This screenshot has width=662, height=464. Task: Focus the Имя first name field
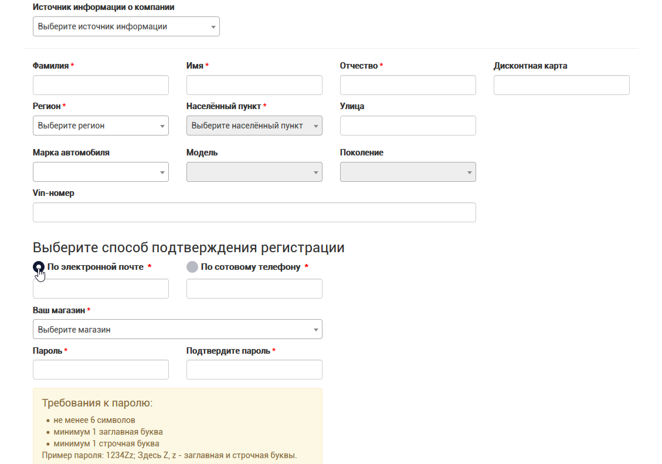tap(254, 85)
